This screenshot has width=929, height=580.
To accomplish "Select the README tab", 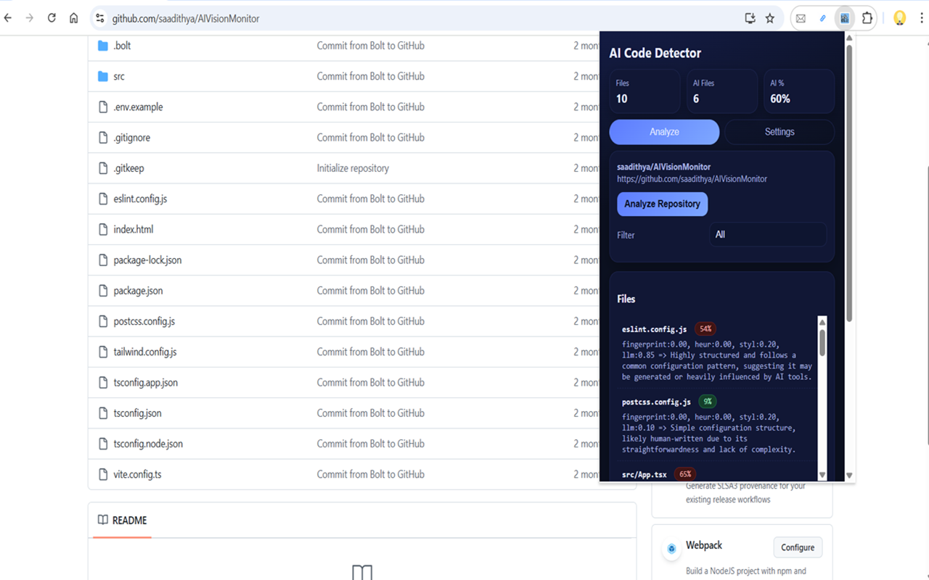I will 122,521.
